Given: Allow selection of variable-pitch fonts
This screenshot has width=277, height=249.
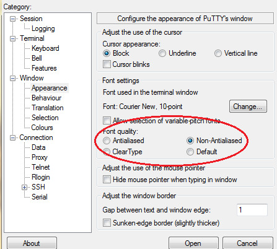Looking at the screenshot, I should [x=107, y=120].
